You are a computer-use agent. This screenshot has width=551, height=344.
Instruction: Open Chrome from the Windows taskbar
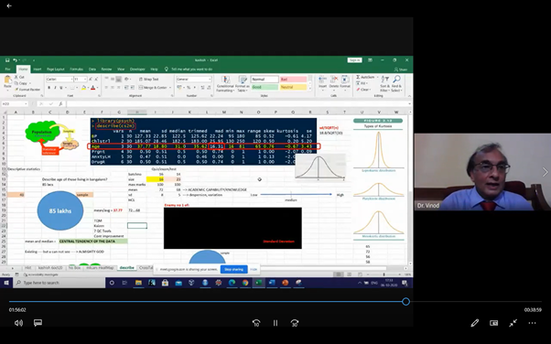pos(245,283)
